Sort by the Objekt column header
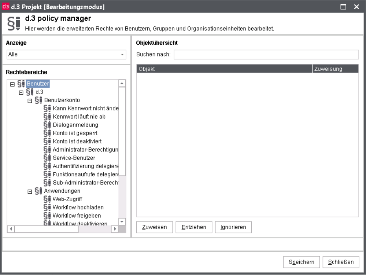The image size is (366, 275). (224, 69)
